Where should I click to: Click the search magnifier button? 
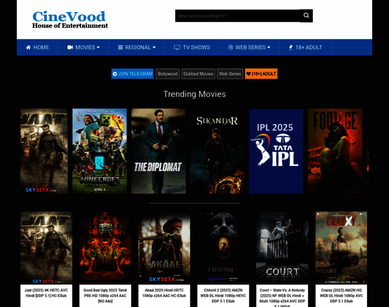(306, 16)
